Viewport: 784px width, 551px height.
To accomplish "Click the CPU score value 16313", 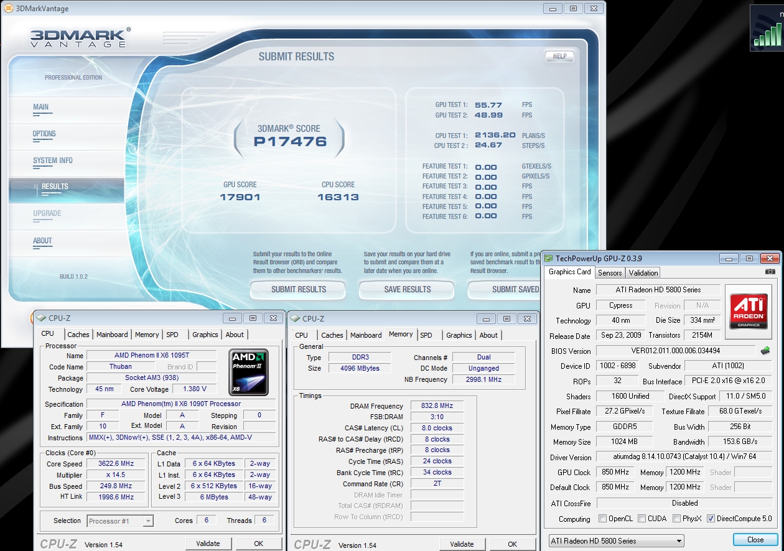I will pos(338,197).
